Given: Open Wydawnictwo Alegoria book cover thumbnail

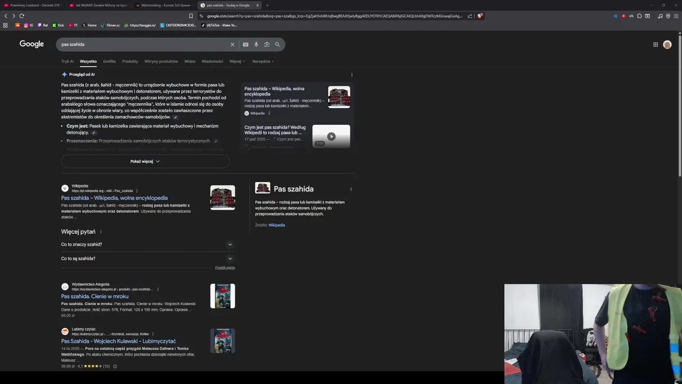Looking at the screenshot, I should 223,296.
